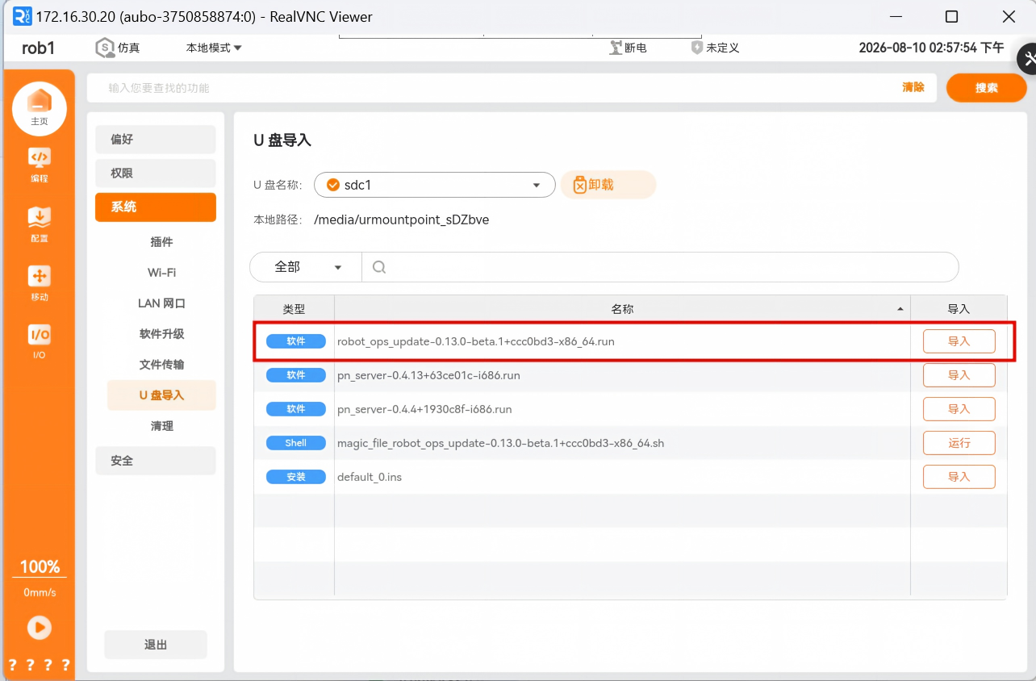Click the 退出 exit button
Viewport: 1036px width, 681px height.
tap(156, 645)
